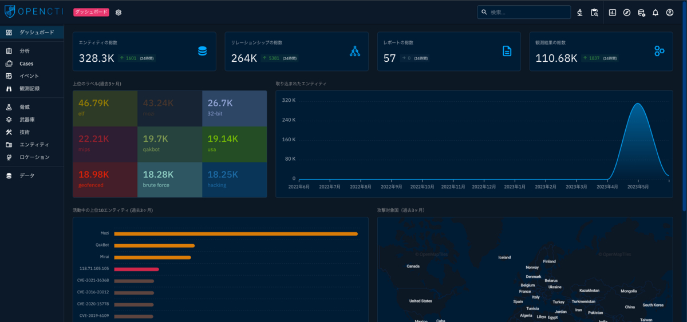Image resolution: width=687 pixels, height=322 pixels.
Task: Click the 技術 tools icon
Action: tap(9, 132)
